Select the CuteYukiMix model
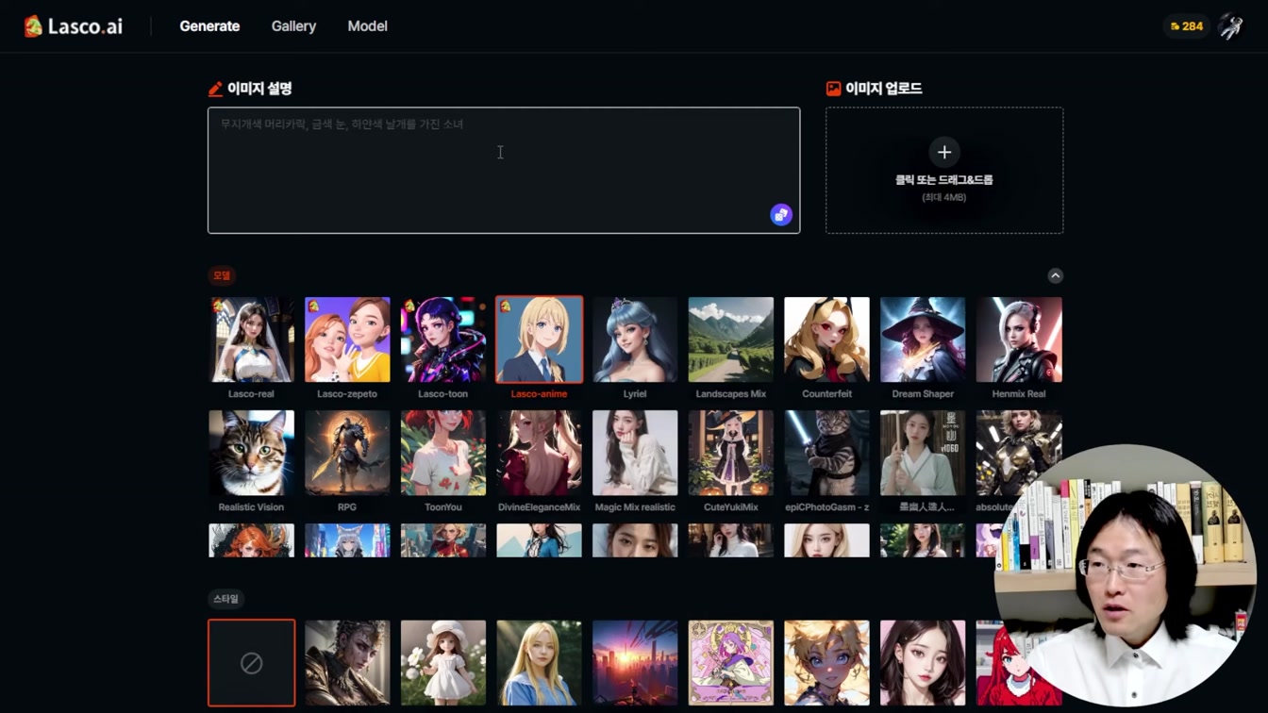The width and height of the screenshot is (1268, 713). pos(731,453)
